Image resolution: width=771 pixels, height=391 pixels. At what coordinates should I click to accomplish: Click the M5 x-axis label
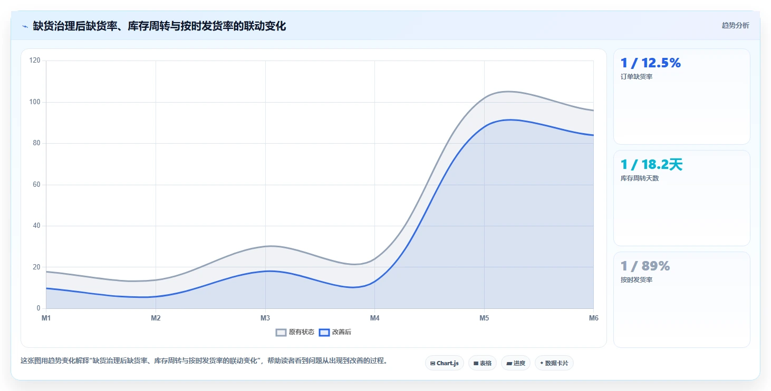click(x=484, y=318)
